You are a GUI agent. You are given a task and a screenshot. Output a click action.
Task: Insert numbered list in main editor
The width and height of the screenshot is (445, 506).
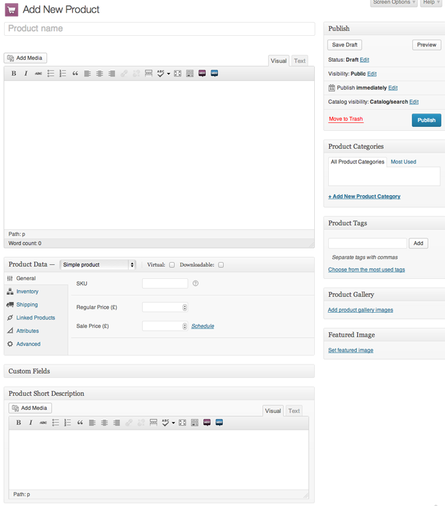pos(62,74)
